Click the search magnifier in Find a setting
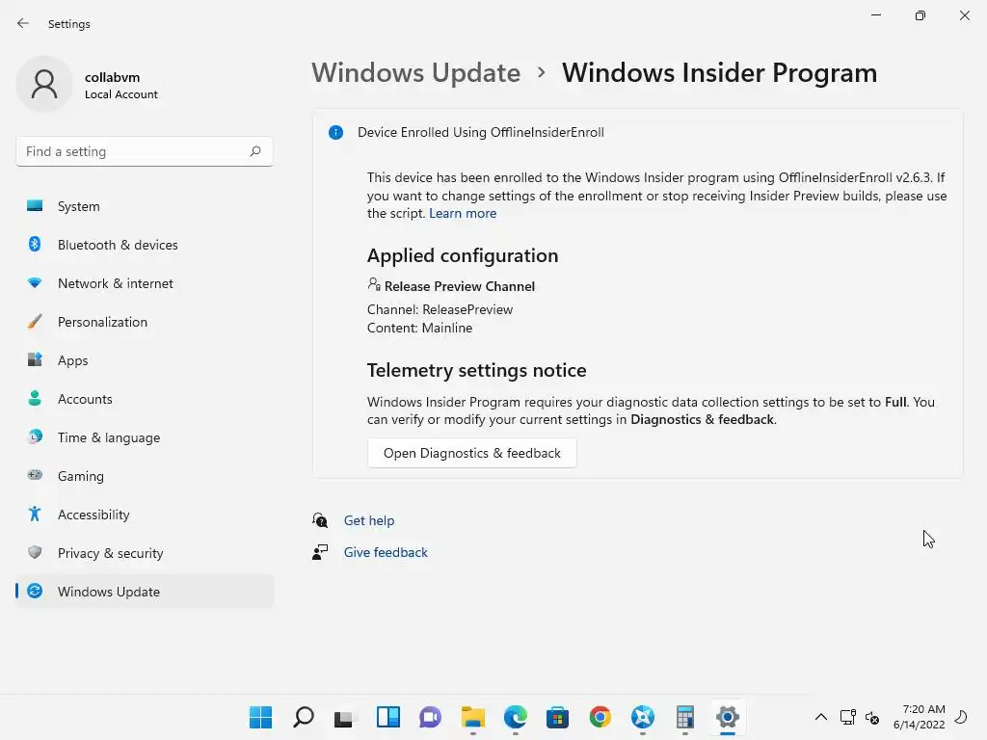Viewport: 987px width, 740px height. tap(254, 151)
